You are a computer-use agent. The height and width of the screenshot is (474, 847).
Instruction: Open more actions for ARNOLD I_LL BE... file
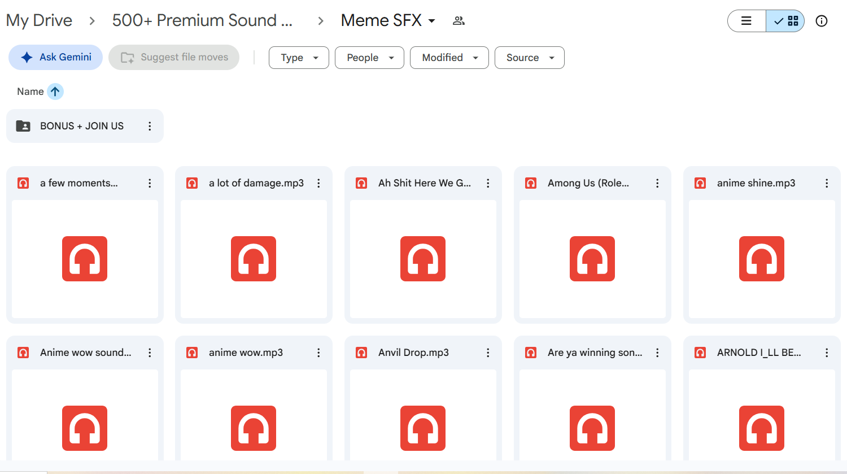point(827,353)
